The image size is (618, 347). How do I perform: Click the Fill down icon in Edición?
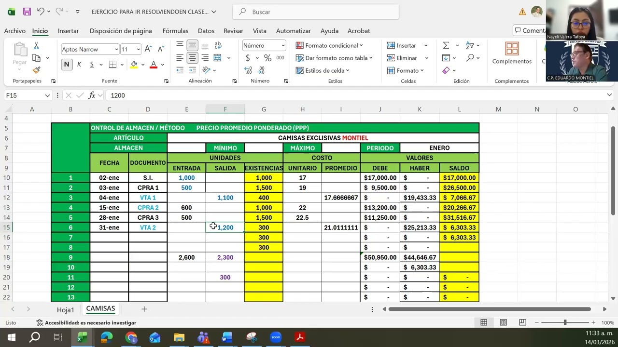(x=446, y=58)
